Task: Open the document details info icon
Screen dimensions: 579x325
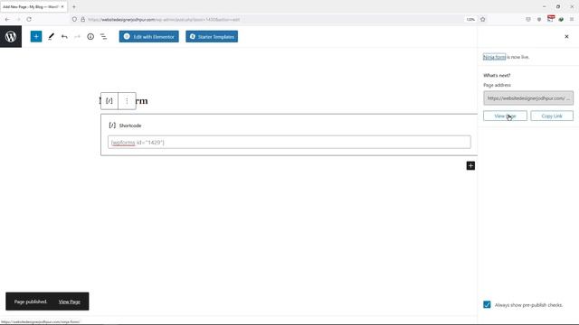Action: (90, 36)
